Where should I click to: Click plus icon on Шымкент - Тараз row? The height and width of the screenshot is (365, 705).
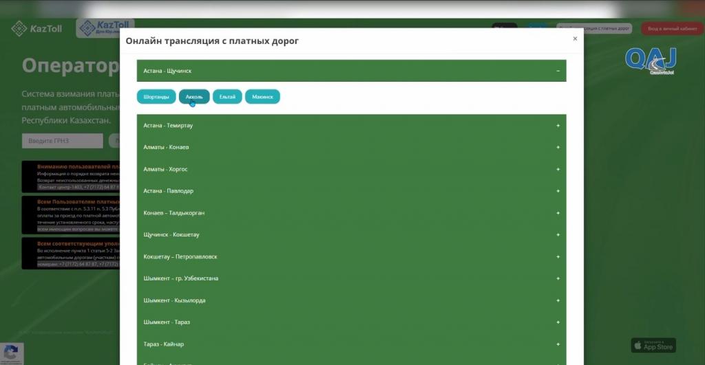pyautogui.click(x=558, y=322)
